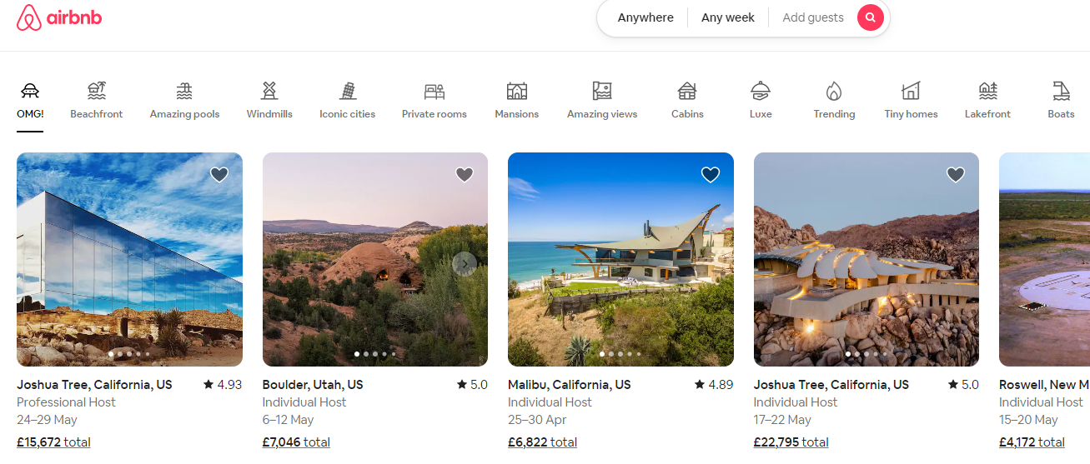Open the Tiny homes category icon
The width and height of the screenshot is (1090, 464).
(x=911, y=91)
